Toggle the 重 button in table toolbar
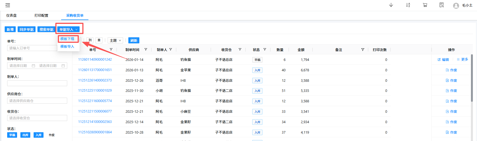The height and width of the screenshot is (141, 477). coord(99,40)
